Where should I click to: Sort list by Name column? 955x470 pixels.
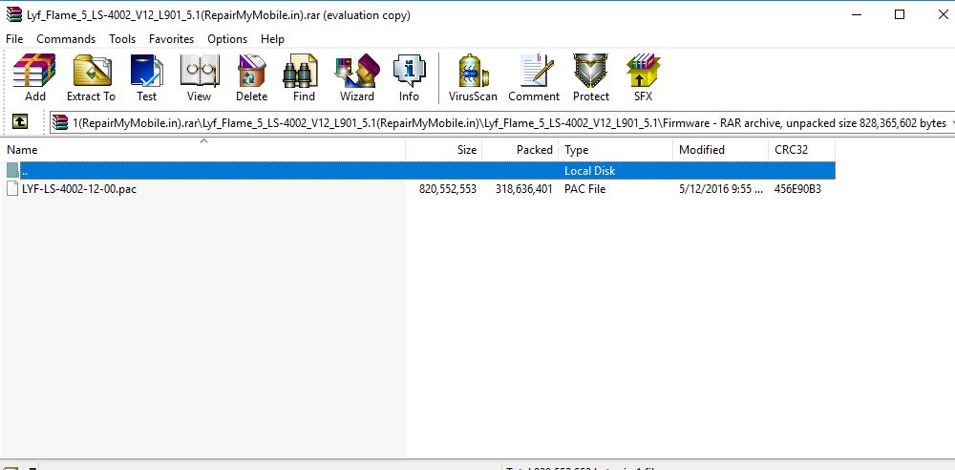coord(202,149)
